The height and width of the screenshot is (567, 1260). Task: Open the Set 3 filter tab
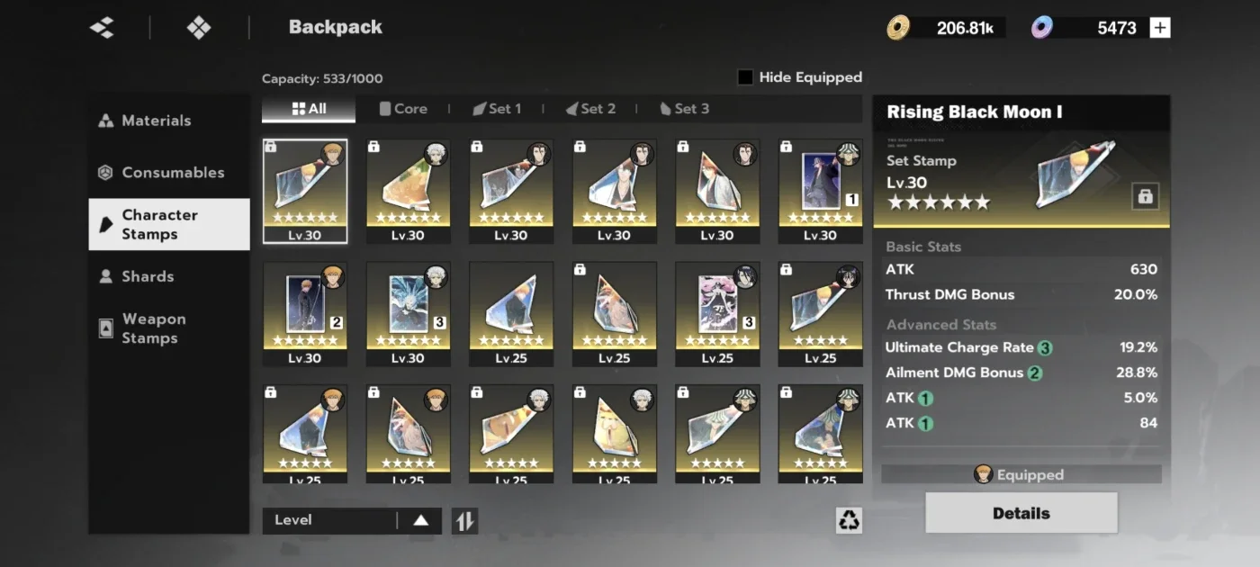(684, 109)
